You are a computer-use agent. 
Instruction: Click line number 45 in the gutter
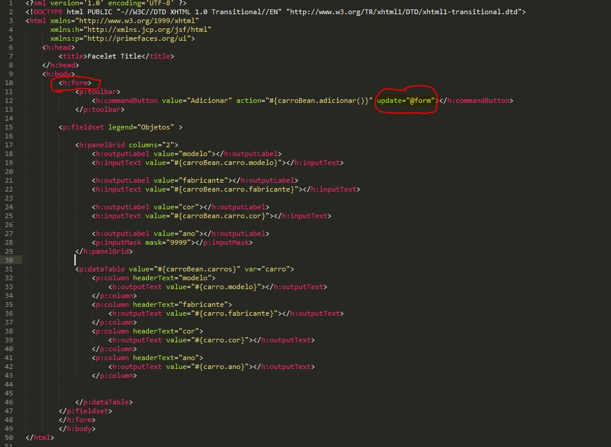click(9, 393)
